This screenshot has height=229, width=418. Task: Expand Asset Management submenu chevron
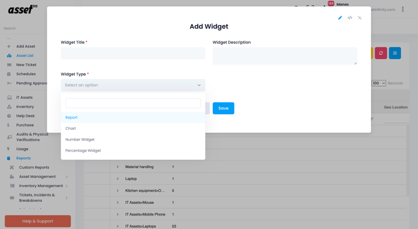point(67,177)
